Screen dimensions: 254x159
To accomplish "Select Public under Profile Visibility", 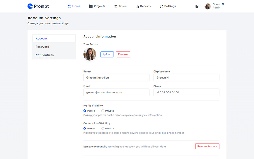I will point(85,111).
